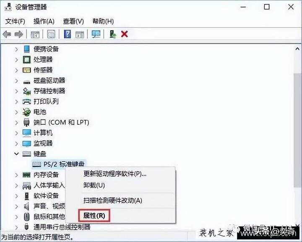Expand the 端口 (COM 和 LPT) node
This screenshot has height=242, width=302.
[16, 123]
